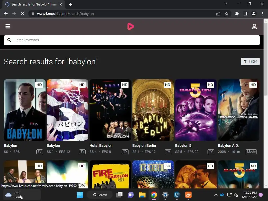Open the Chrome three-dot menu
The width and height of the screenshot is (268, 201).
(x=262, y=14)
